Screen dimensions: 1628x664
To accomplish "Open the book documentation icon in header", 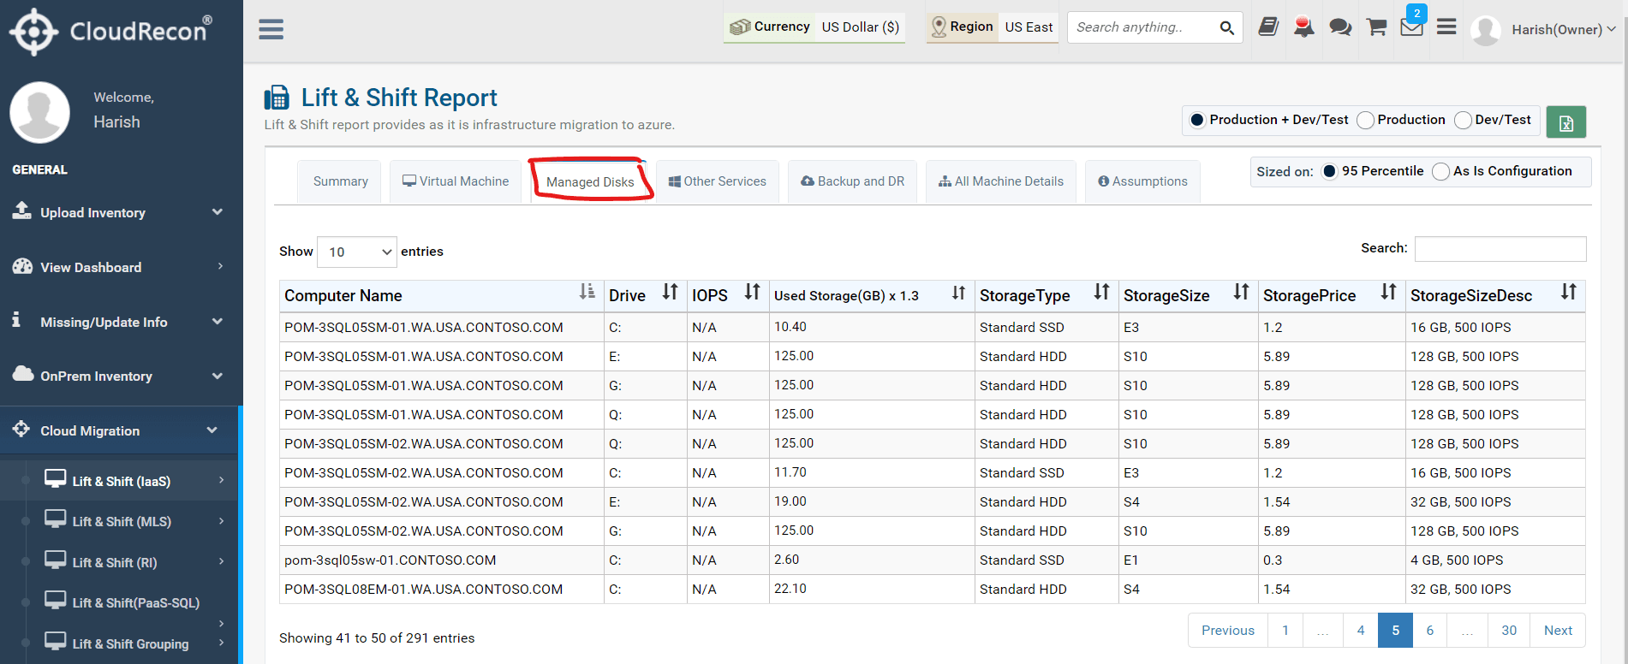I will pyautogui.click(x=1268, y=27).
